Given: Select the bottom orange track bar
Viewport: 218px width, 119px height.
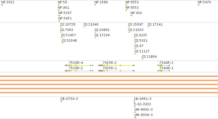Looking at the screenshot, I should tap(109, 92).
